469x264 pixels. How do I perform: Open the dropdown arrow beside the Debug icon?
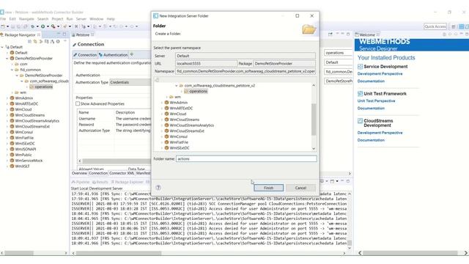[37, 26]
